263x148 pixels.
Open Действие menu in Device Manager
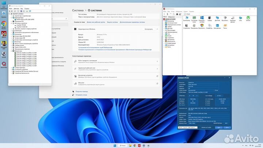(16, 8)
